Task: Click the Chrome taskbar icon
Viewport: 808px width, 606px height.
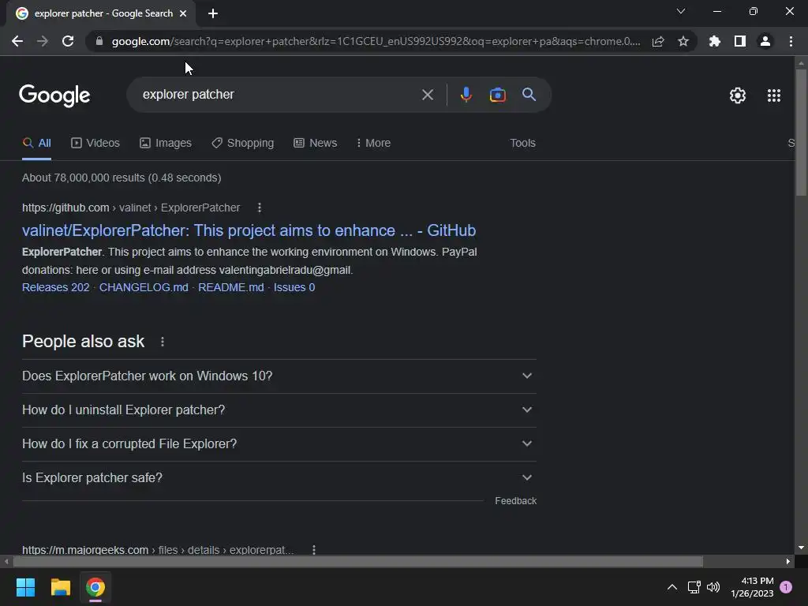Action: [95, 587]
